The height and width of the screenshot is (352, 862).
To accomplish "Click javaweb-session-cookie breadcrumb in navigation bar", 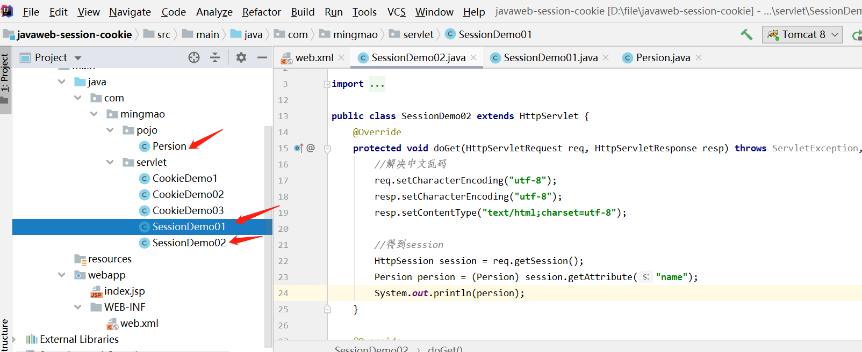I will pos(68,35).
